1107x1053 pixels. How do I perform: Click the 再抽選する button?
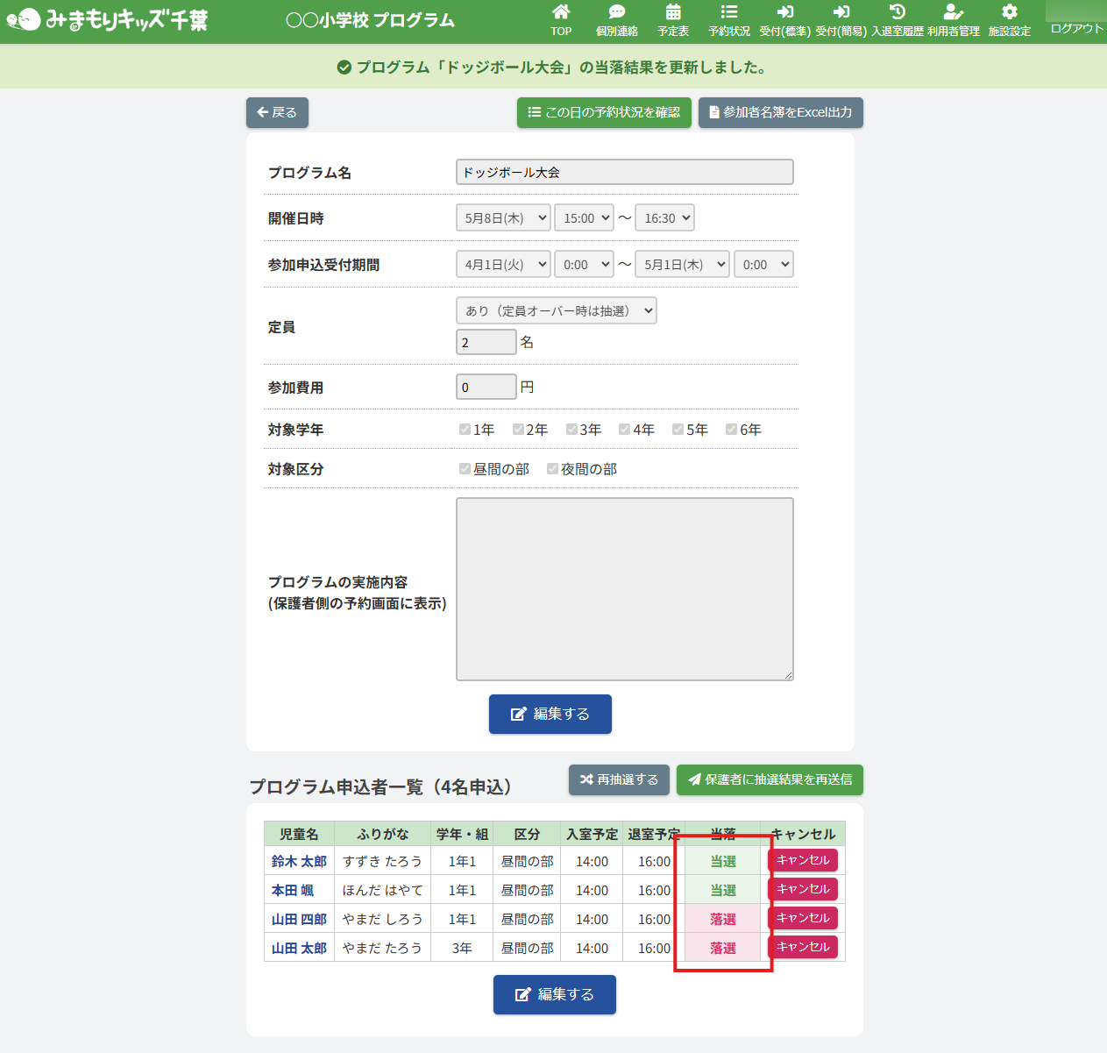tap(619, 779)
